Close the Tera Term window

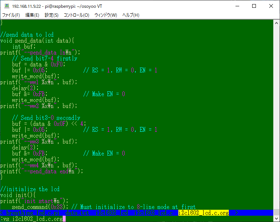[271, 6]
